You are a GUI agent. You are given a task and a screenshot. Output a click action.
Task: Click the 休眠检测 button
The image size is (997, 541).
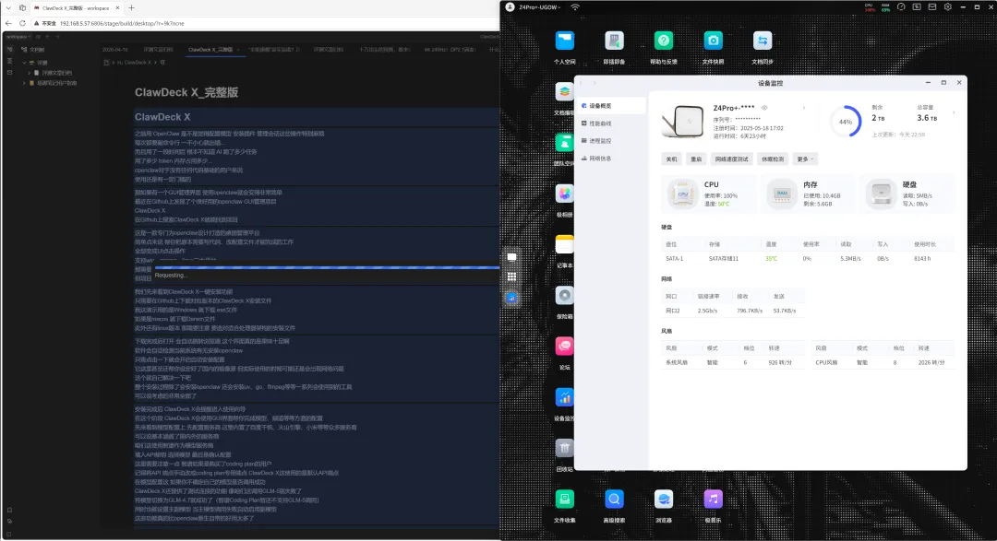point(774,159)
